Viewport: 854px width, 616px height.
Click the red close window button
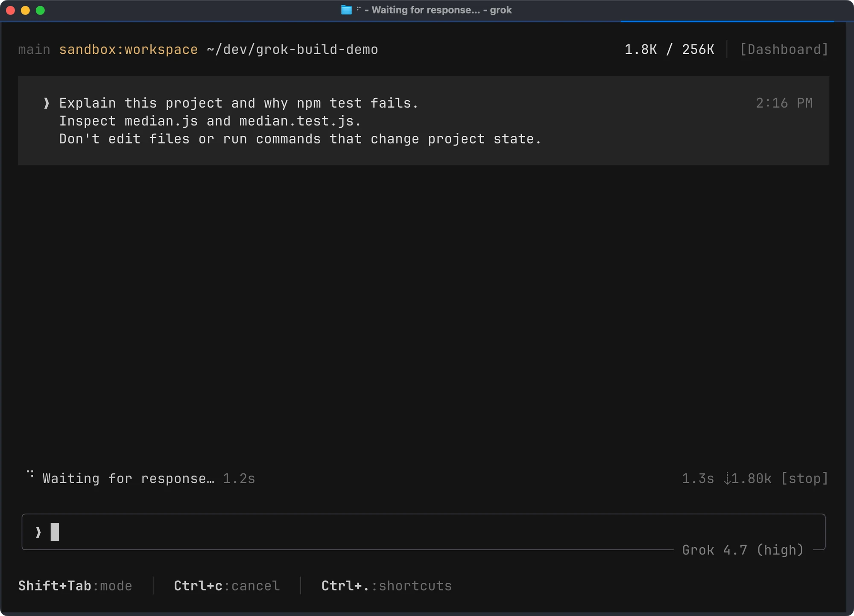11,10
